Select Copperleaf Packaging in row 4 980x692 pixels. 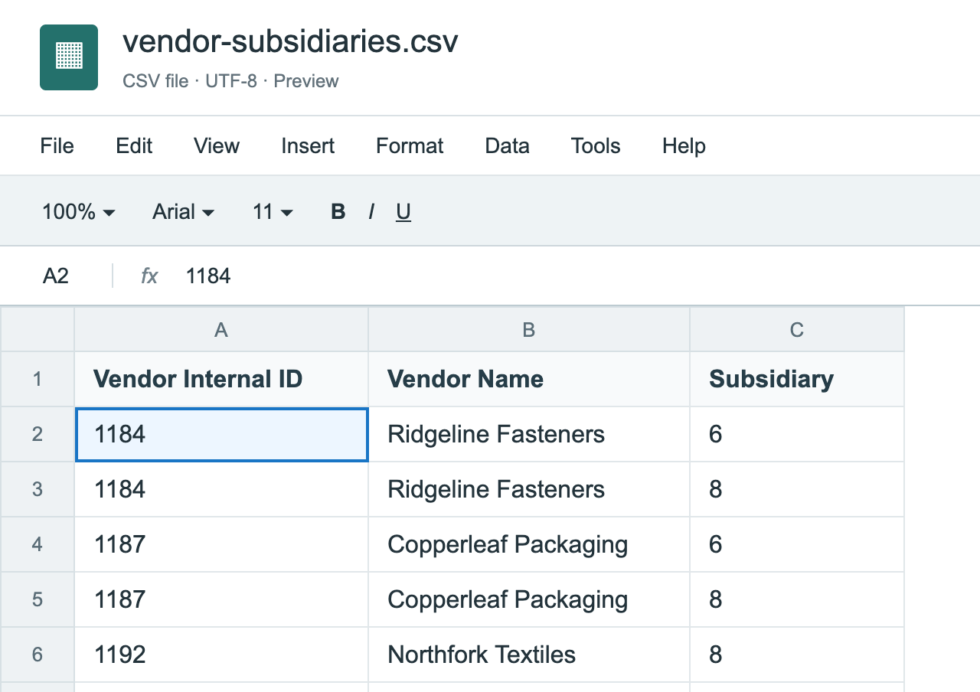pyautogui.click(x=529, y=544)
